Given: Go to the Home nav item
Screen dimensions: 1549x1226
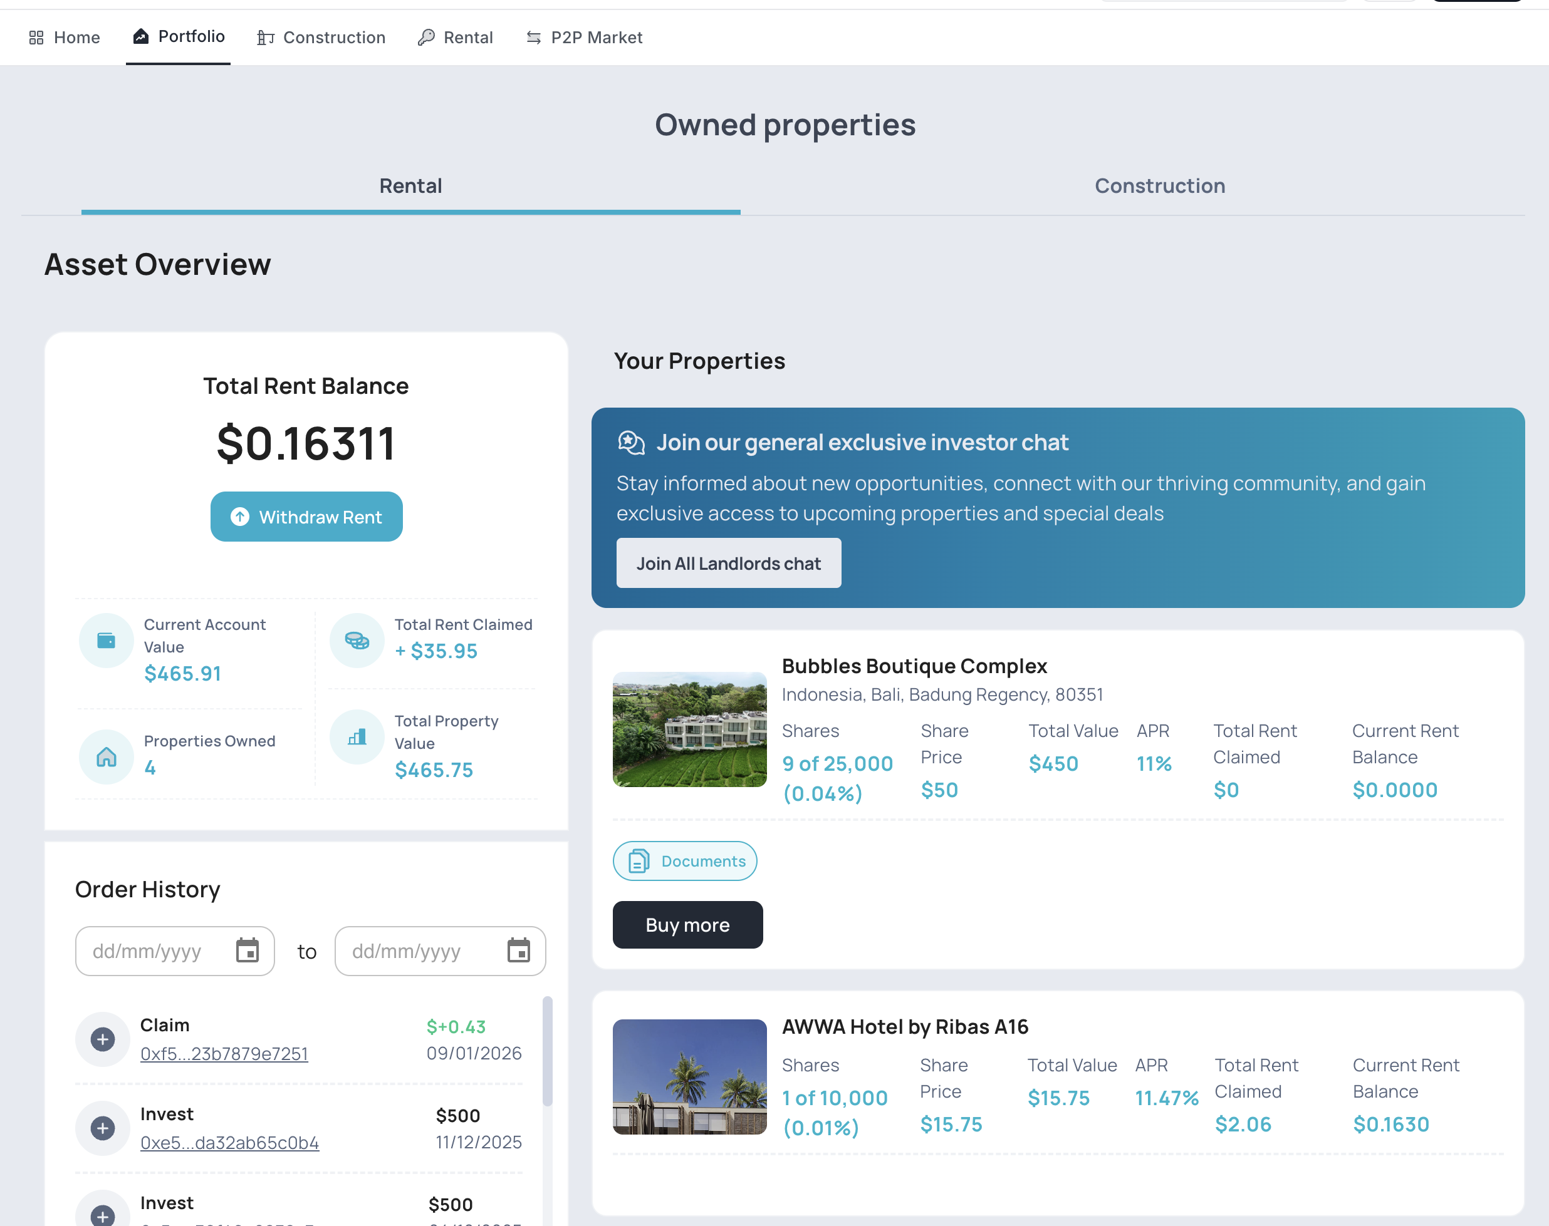Looking at the screenshot, I should click(x=64, y=38).
